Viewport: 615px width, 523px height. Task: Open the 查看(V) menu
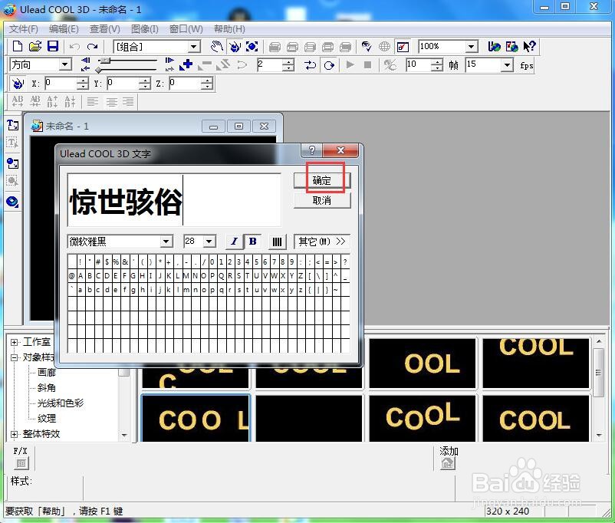click(x=105, y=29)
